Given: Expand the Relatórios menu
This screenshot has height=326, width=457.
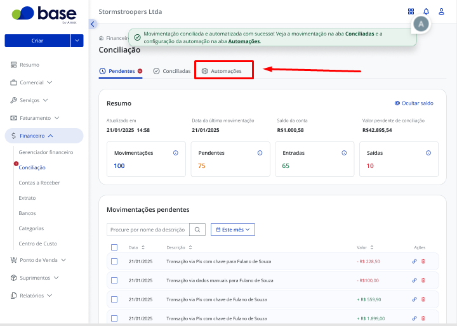Looking at the screenshot, I should (31, 296).
